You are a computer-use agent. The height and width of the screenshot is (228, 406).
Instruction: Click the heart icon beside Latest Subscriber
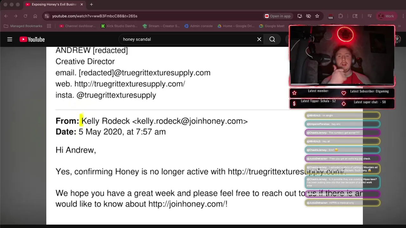(x=344, y=93)
